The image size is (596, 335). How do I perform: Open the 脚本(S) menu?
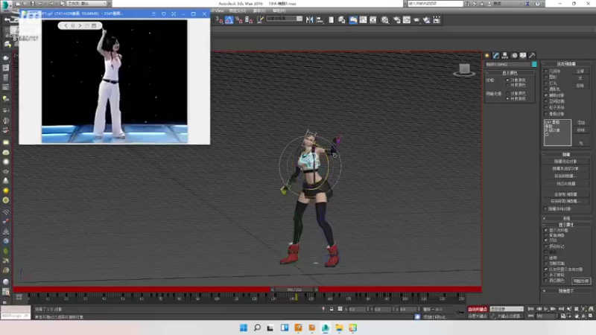(x=259, y=10)
